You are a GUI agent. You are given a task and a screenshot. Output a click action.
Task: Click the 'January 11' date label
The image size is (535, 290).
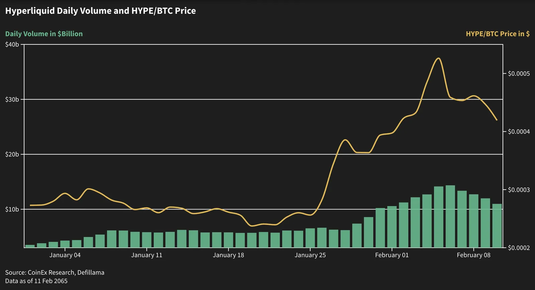[x=146, y=255]
